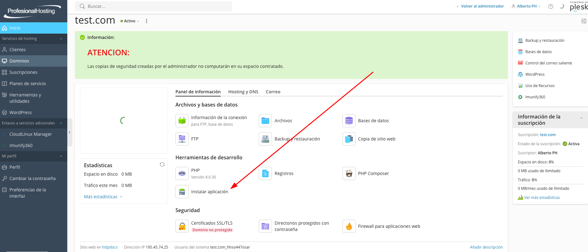The width and height of the screenshot is (588, 252).
Task: Collapse Información de la suscripción panel
Action: point(581,118)
